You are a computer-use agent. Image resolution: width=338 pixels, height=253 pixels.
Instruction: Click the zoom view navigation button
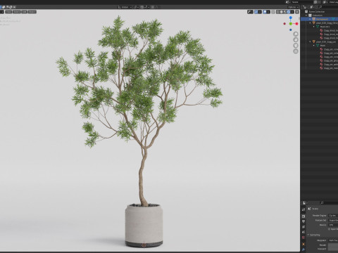point(296,34)
